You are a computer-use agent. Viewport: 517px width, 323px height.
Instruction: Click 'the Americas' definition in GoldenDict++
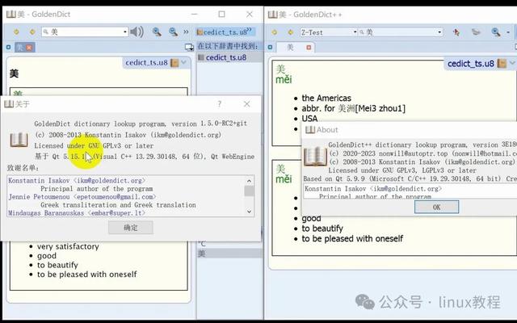[326, 99]
